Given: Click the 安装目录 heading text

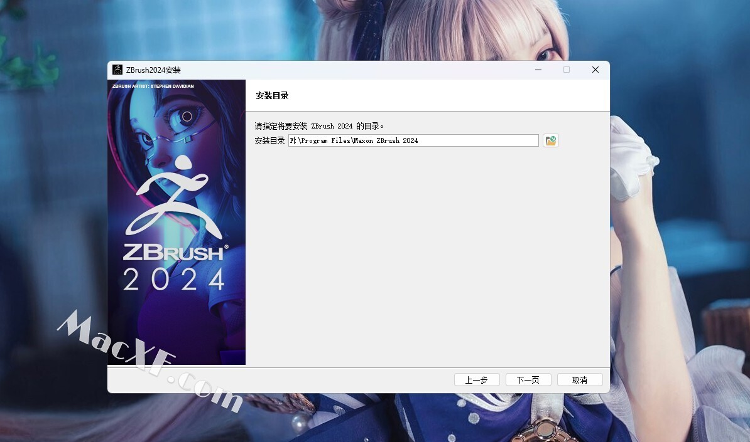Looking at the screenshot, I should tap(272, 95).
